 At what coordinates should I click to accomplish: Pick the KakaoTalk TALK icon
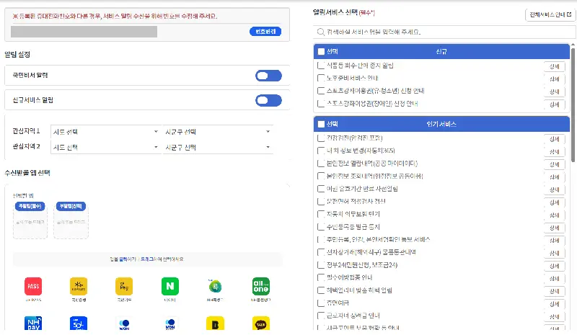(x=260, y=323)
